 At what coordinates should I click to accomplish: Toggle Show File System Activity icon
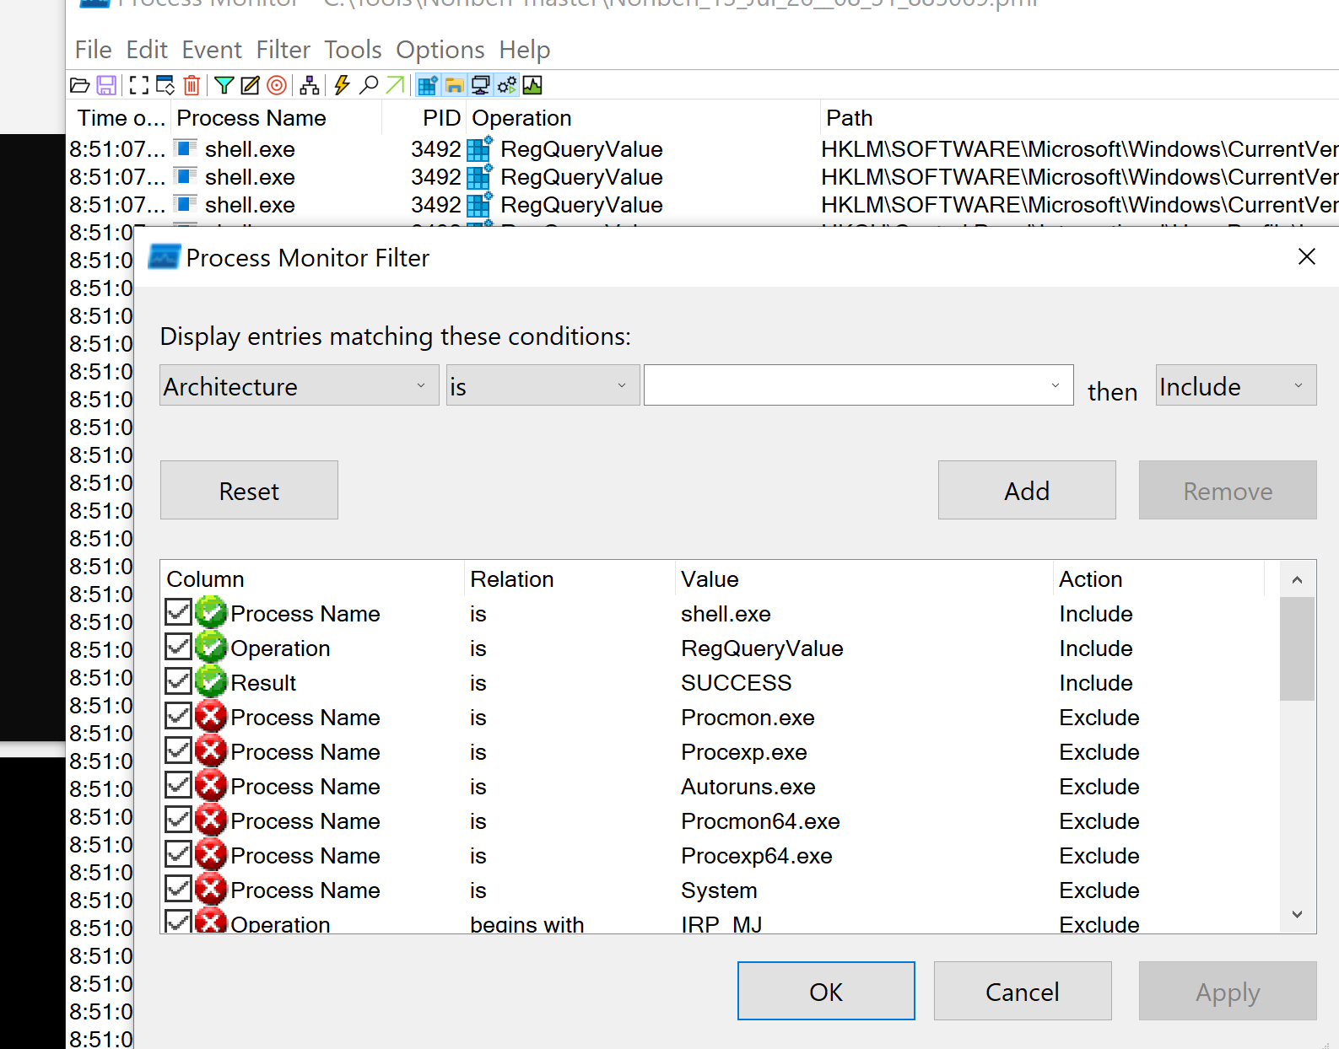454,85
